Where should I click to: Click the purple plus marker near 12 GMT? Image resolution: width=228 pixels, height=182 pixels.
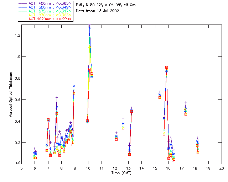pos(116,133)
